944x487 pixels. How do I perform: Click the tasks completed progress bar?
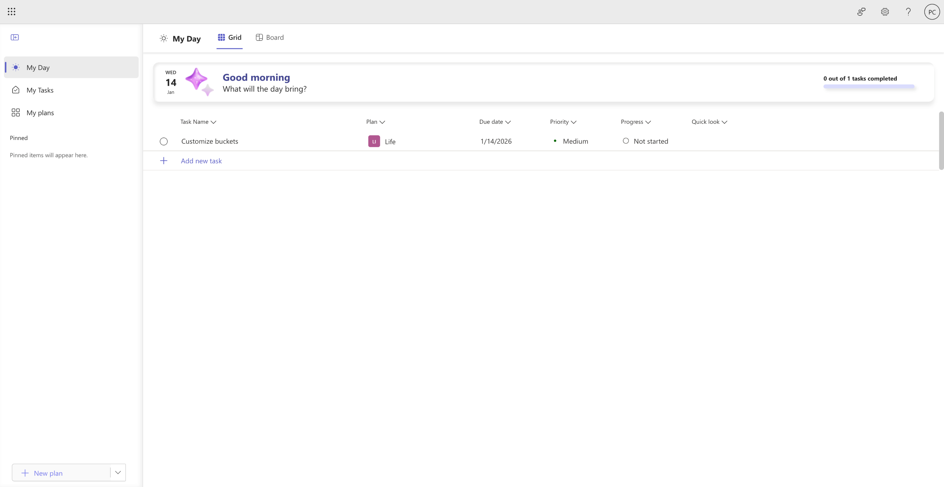pos(869,87)
